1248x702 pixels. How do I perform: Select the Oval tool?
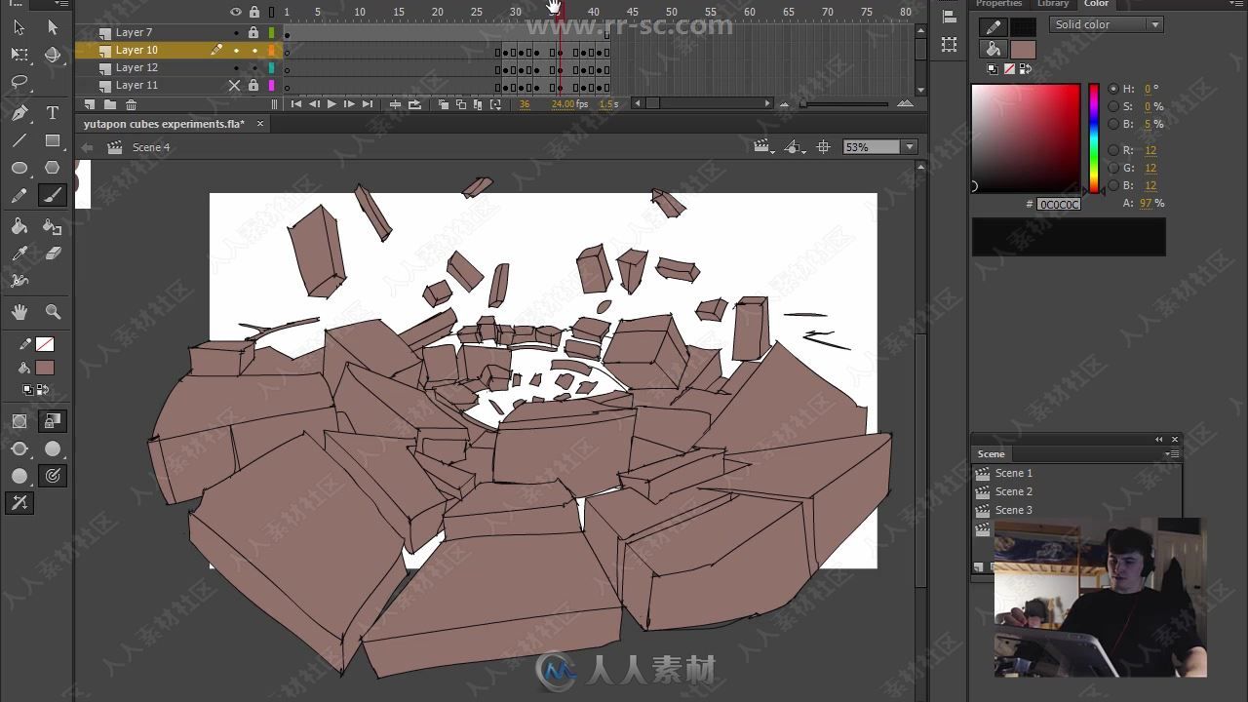(x=19, y=168)
